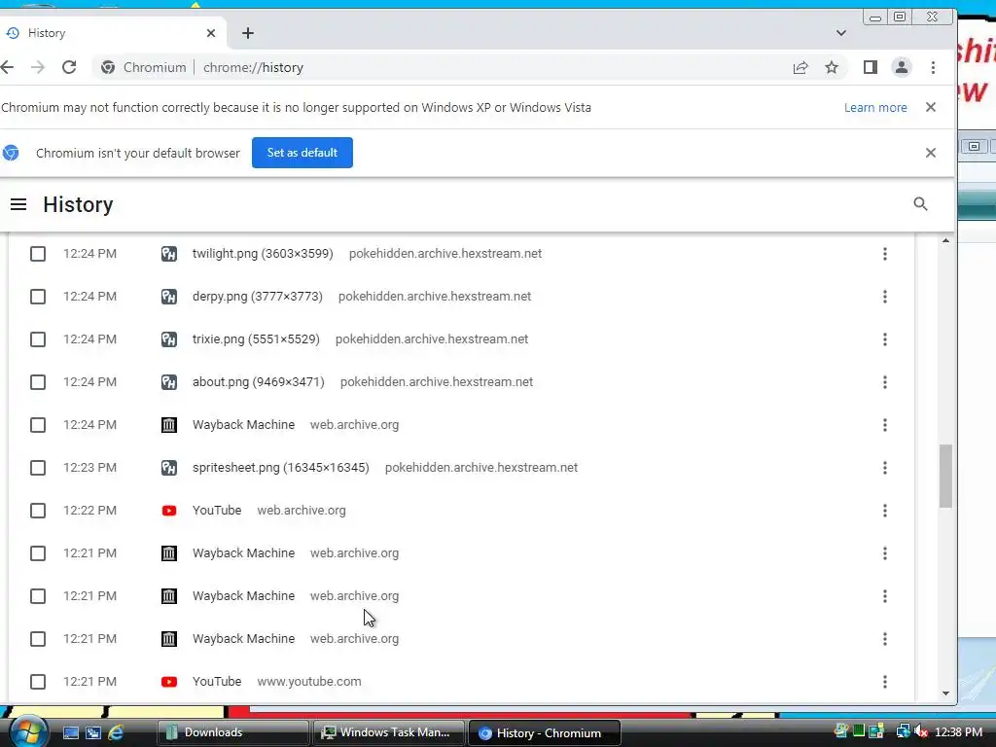Screen dimensions: 996x747
Task: Close the History tab
Action: tap(211, 33)
